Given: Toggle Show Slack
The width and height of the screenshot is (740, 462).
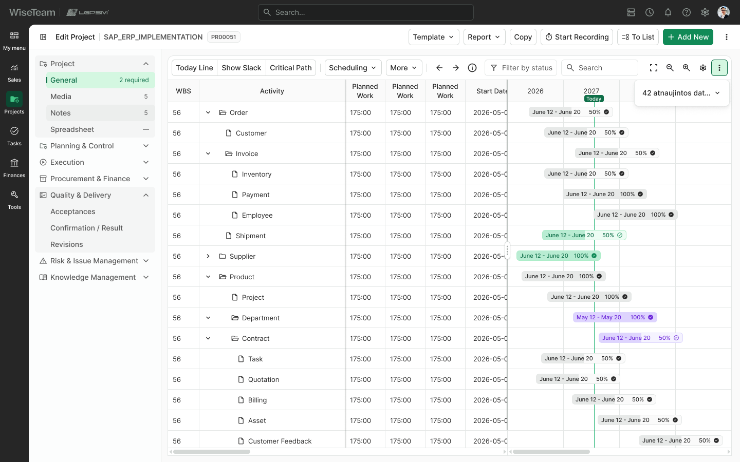Looking at the screenshot, I should 242,68.
